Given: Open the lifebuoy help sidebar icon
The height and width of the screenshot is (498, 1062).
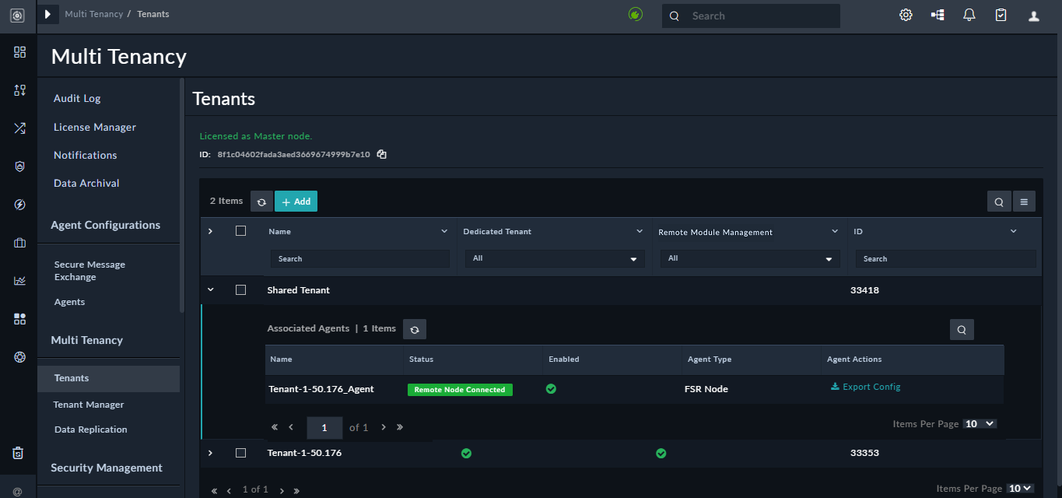Looking at the screenshot, I should (x=19, y=357).
